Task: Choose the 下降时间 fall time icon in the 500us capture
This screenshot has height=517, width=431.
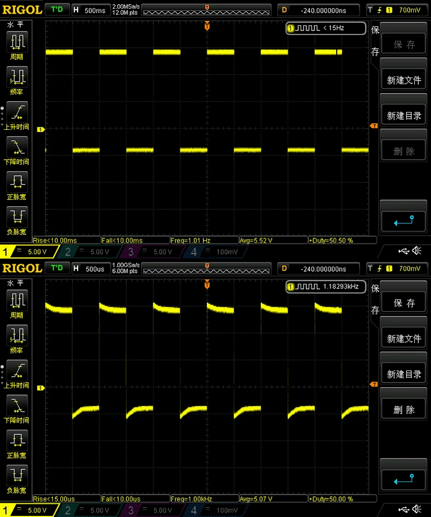Action: [17, 405]
